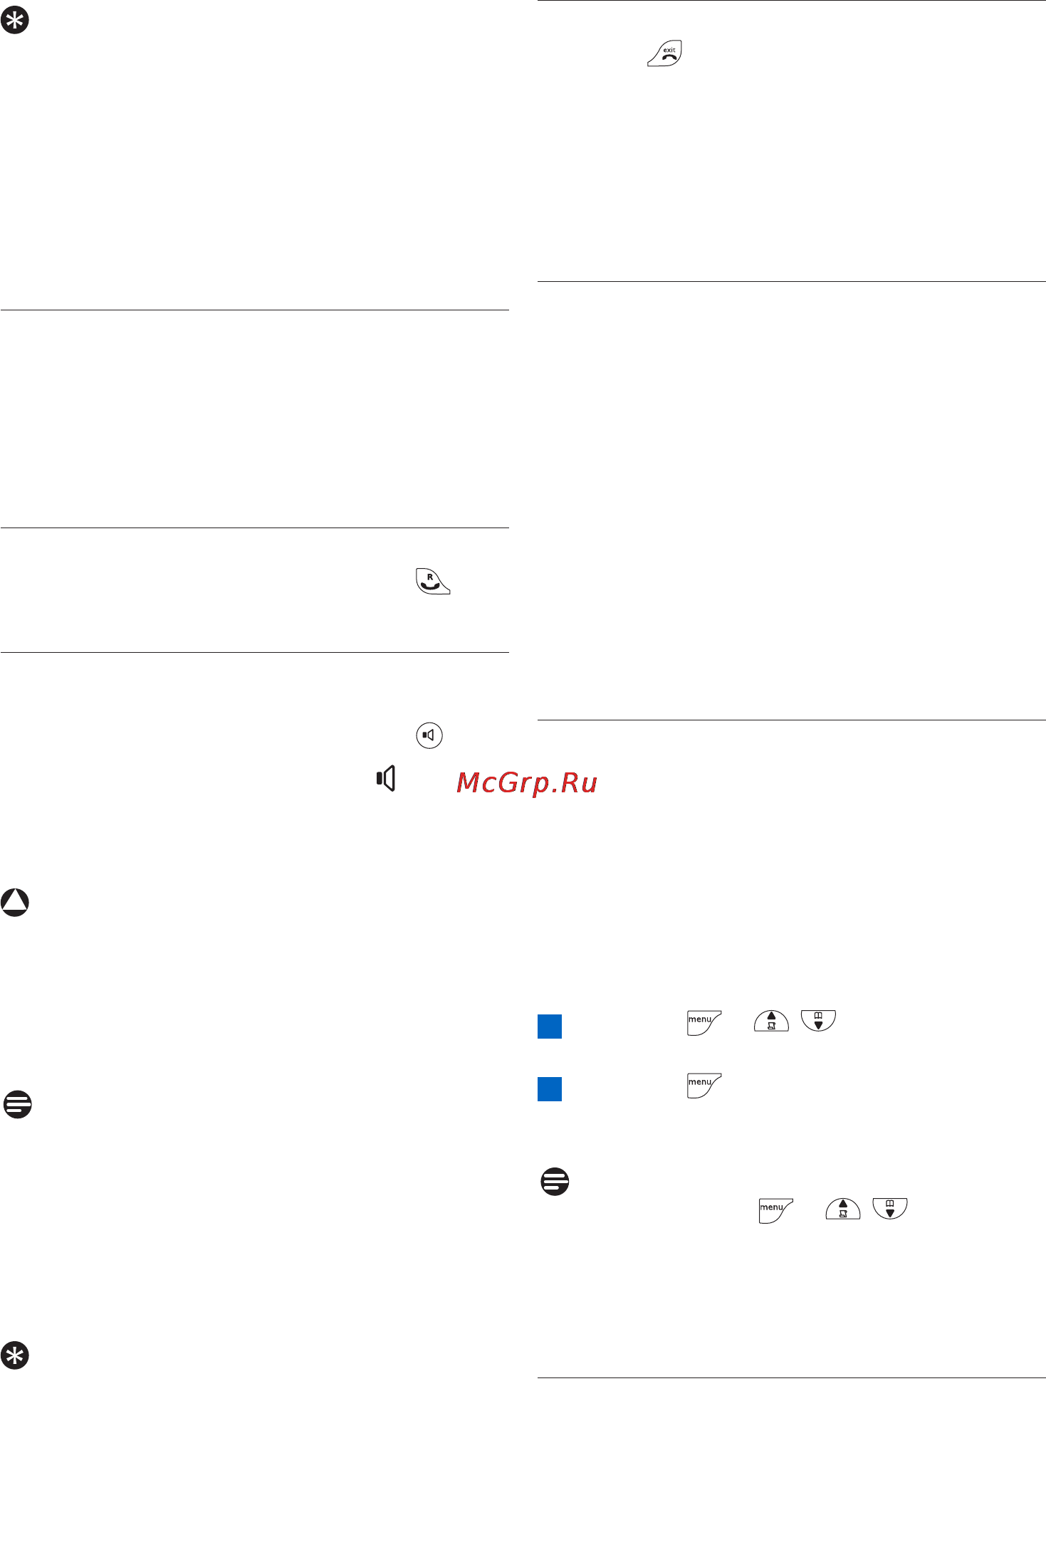1046x1564 pixels.
Task: Click the up arrow key in first step
Action: [772, 1022]
